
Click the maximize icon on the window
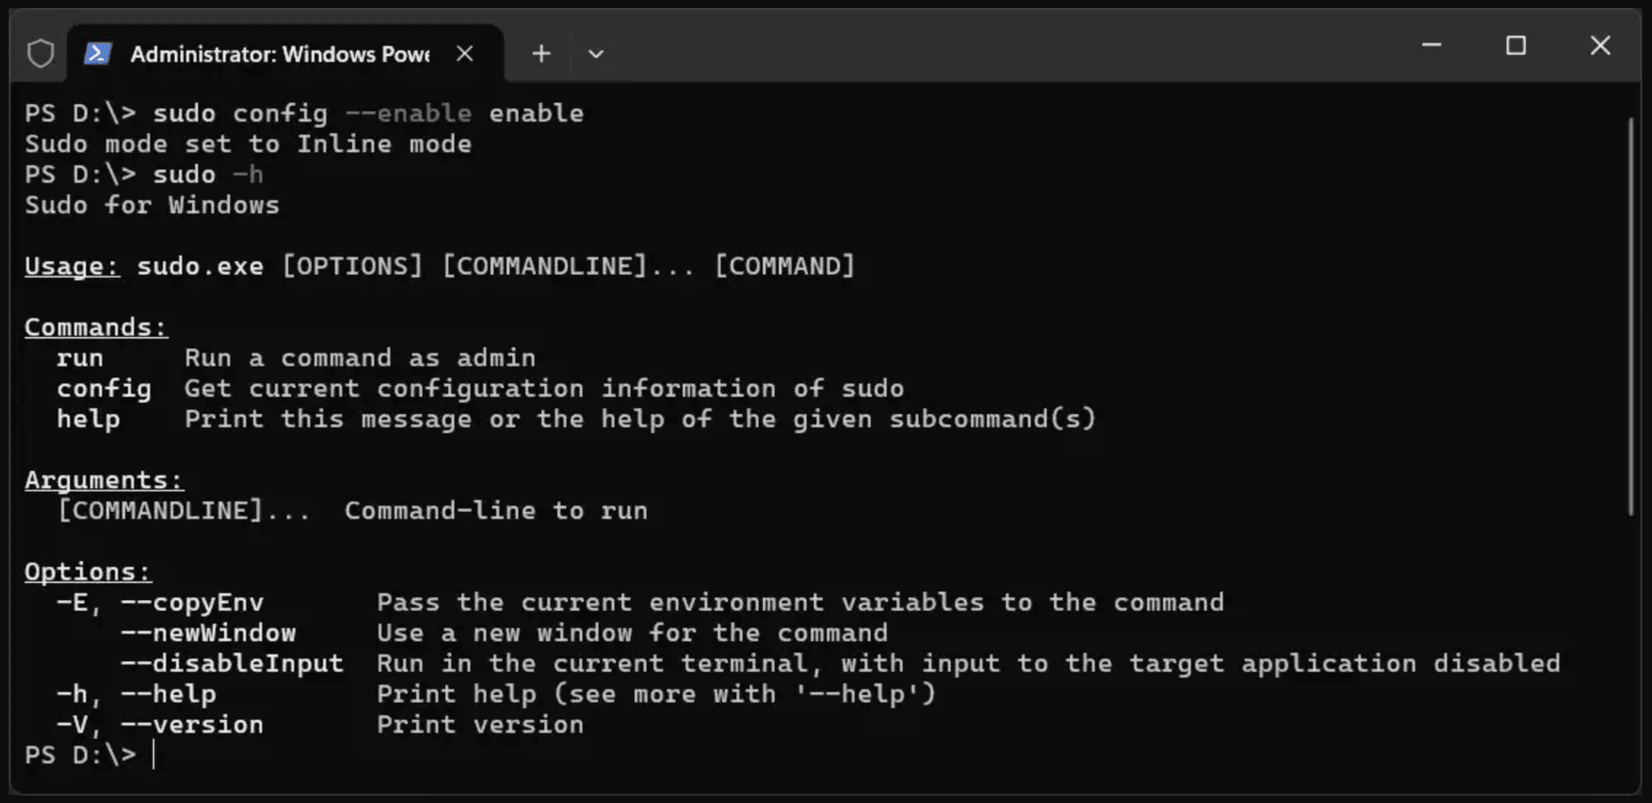click(1517, 46)
